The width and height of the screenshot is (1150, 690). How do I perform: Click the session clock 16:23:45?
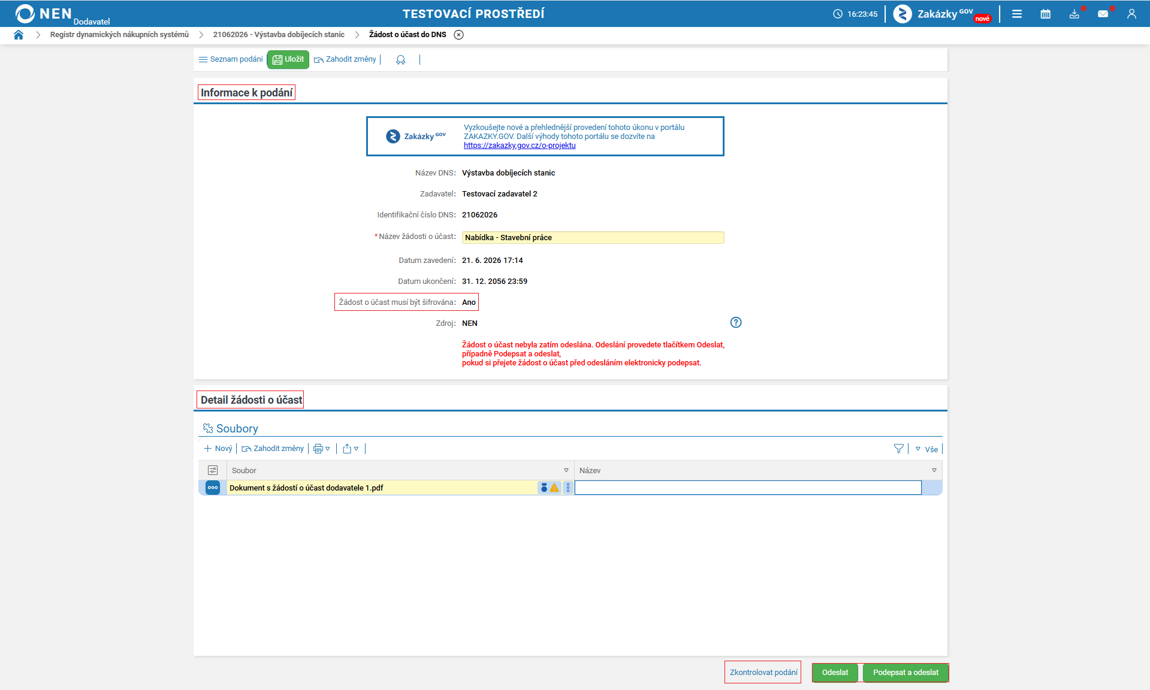[x=856, y=14]
